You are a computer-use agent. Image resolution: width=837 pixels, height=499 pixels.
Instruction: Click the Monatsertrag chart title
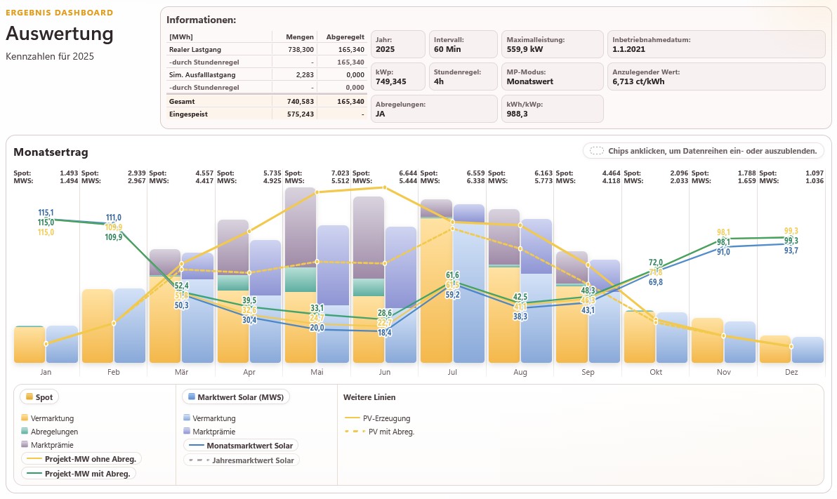51,152
